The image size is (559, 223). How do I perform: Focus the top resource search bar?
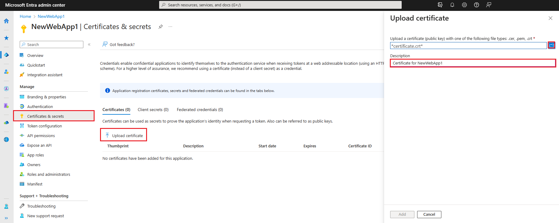[x=280, y=5]
